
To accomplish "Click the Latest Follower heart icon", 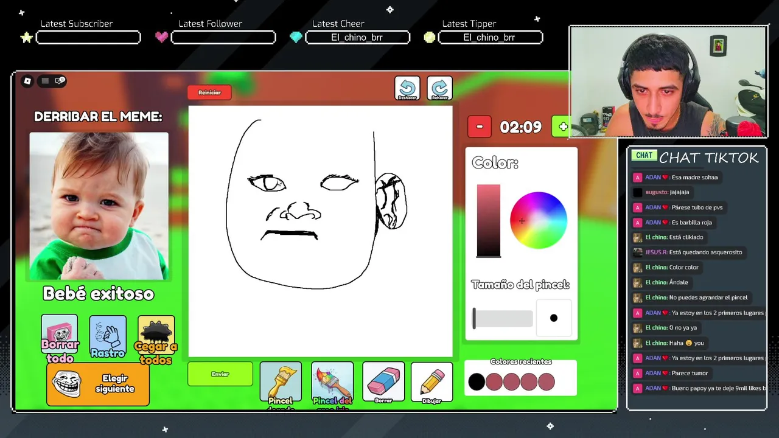I will tap(161, 37).
